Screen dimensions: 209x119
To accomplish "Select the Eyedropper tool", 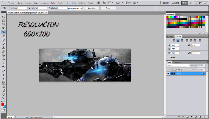I will pyautogui.click(x=4, y=36).
